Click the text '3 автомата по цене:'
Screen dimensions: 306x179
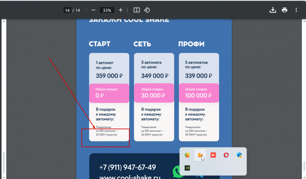151,65
